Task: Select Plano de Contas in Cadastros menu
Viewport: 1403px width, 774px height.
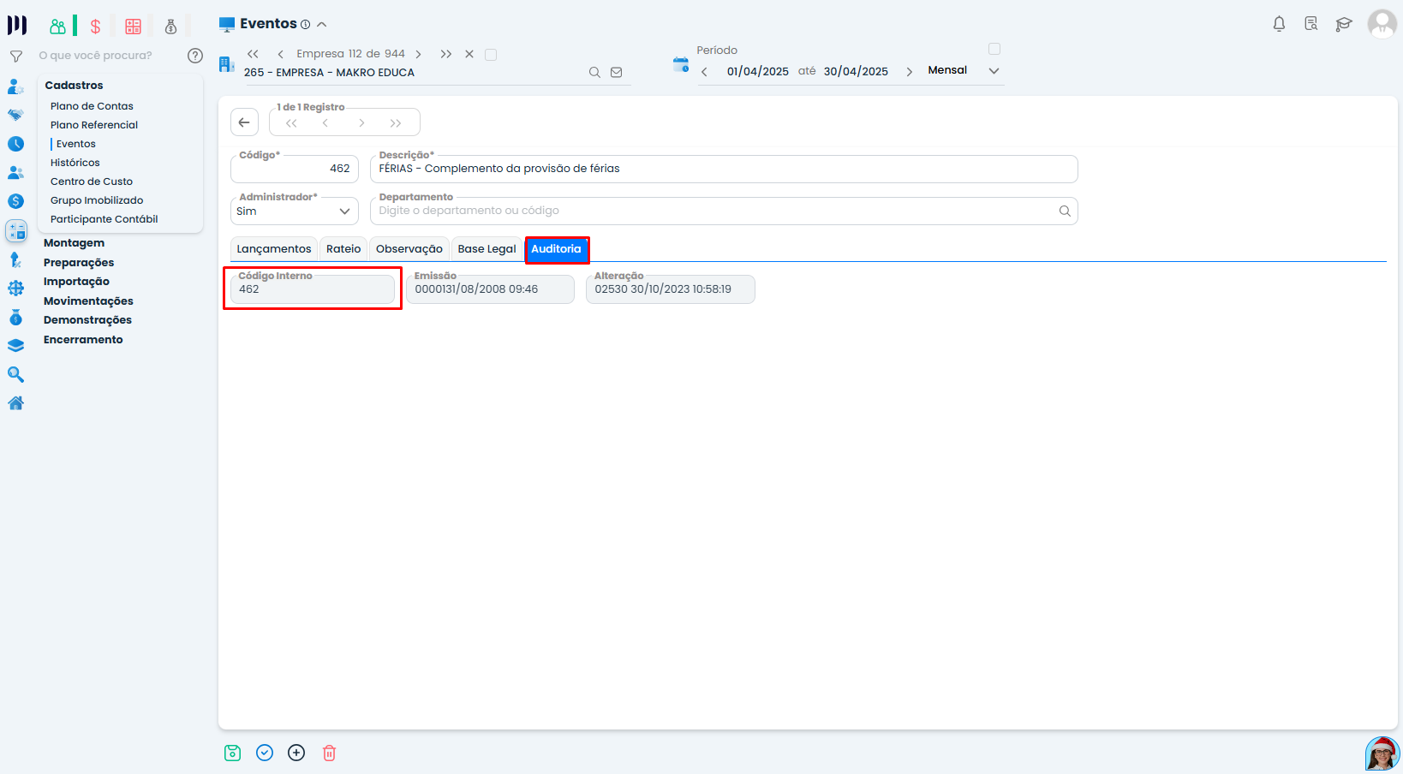Action: click(x=92, y=105)
